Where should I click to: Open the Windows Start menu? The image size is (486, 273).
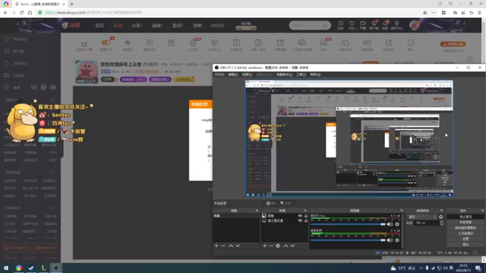(6, 268)
